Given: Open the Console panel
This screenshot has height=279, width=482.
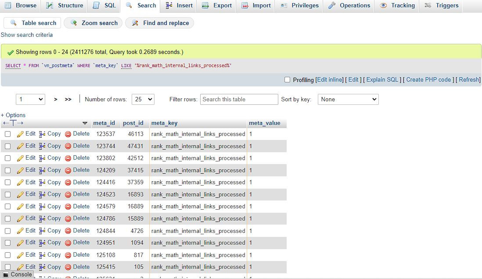Looking at the screenshot, I should 17,274.
